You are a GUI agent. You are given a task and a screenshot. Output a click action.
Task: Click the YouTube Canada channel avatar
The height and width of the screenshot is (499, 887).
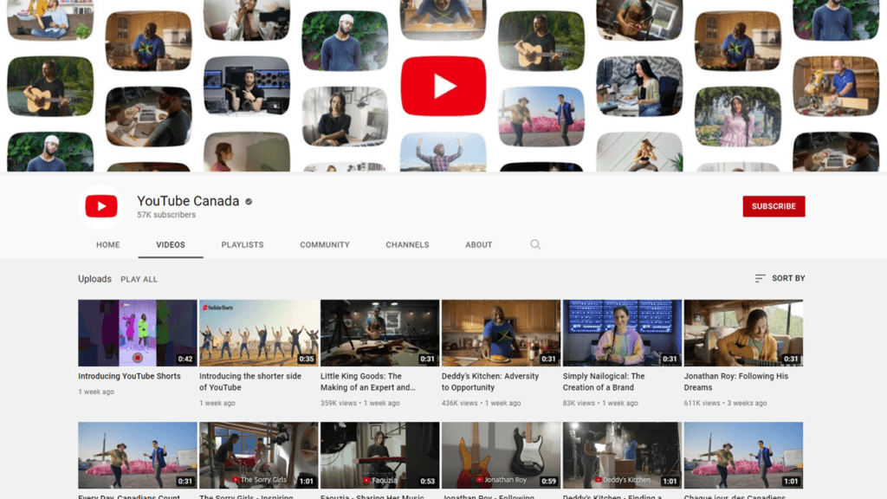pyautogui.click(x=101, y=206)
